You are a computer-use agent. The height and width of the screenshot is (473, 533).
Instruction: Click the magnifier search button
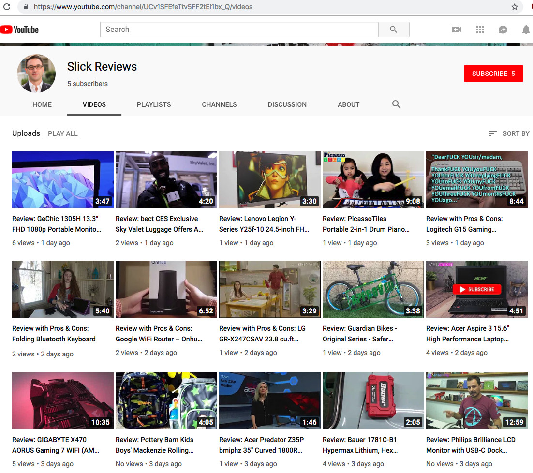point(394,30)
